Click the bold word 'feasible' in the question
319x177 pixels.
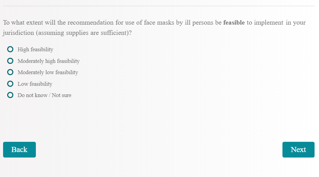pos(234,23)
